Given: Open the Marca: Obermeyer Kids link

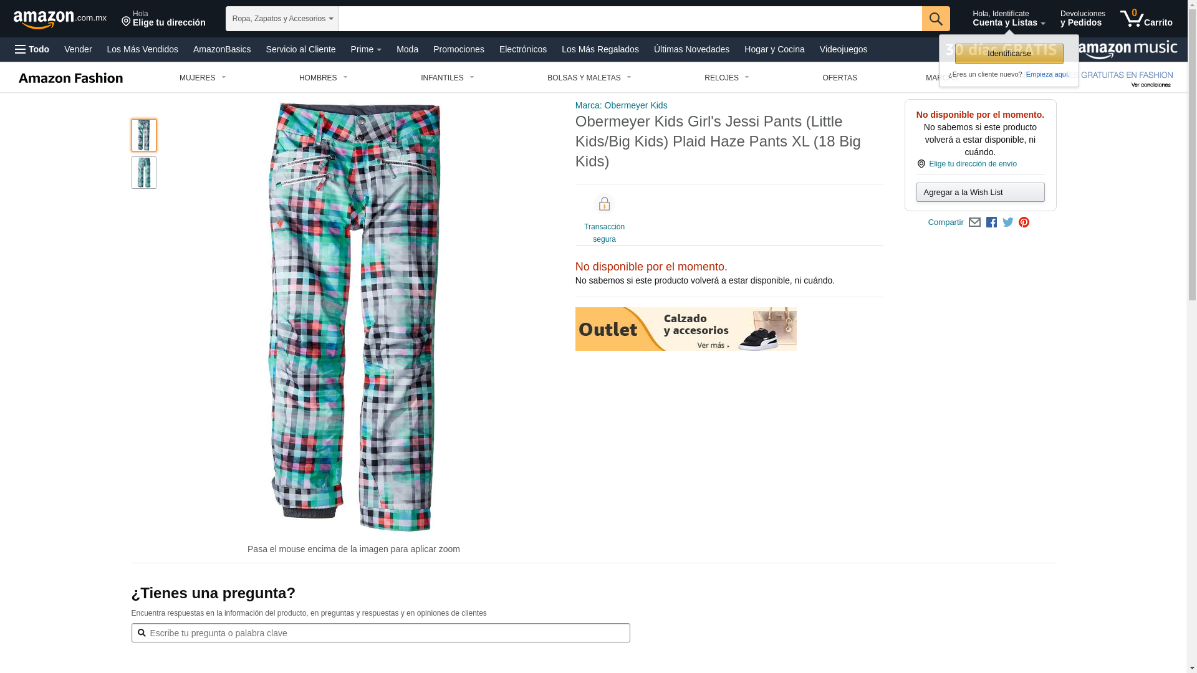Looking at the screenshot, I should 621,105.
